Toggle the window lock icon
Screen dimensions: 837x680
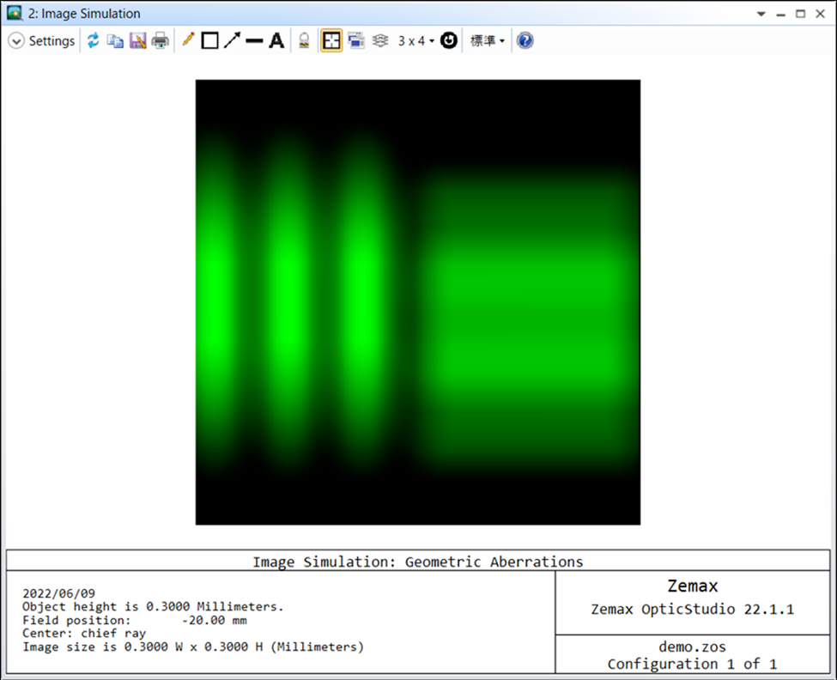click(304, 41)
